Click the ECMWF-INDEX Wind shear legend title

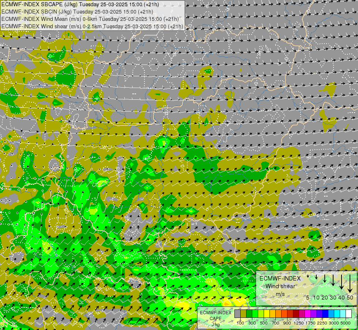[x=280, y=286]
